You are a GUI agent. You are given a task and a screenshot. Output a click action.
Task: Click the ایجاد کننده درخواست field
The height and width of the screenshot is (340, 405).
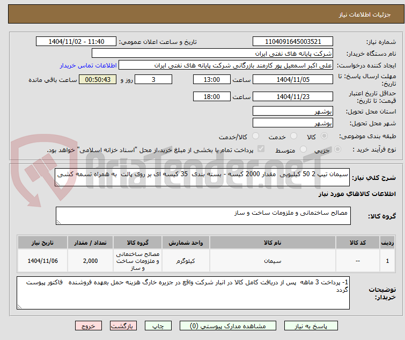point(226,65)
